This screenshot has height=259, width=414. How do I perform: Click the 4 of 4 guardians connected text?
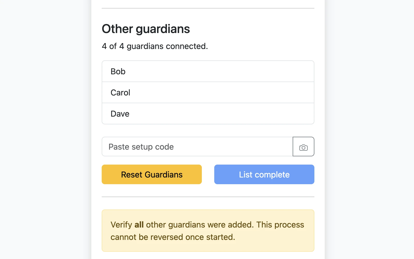point(155,46)
